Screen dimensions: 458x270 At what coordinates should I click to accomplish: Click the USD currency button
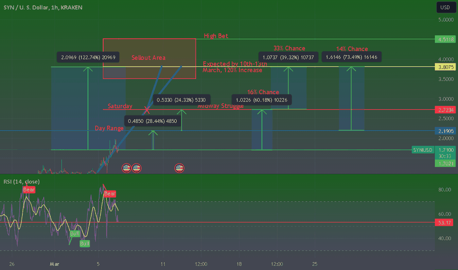point(446,7)
